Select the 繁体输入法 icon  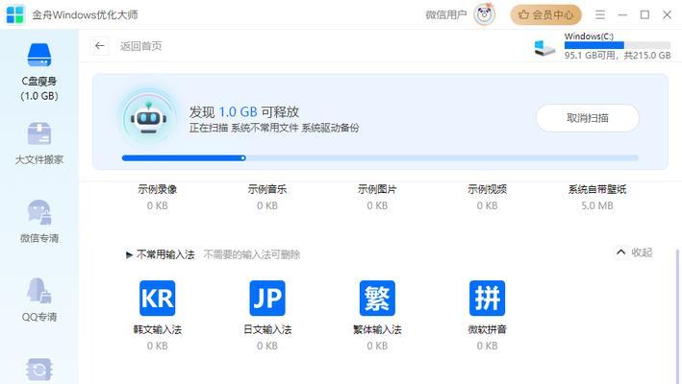tap(377, 299)
